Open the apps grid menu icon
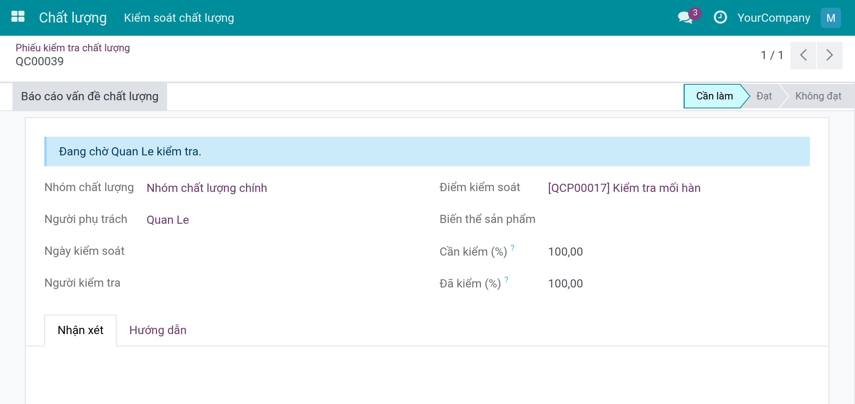Image resolution: width=855 pixels, height=404 pixels. point(18,17)
